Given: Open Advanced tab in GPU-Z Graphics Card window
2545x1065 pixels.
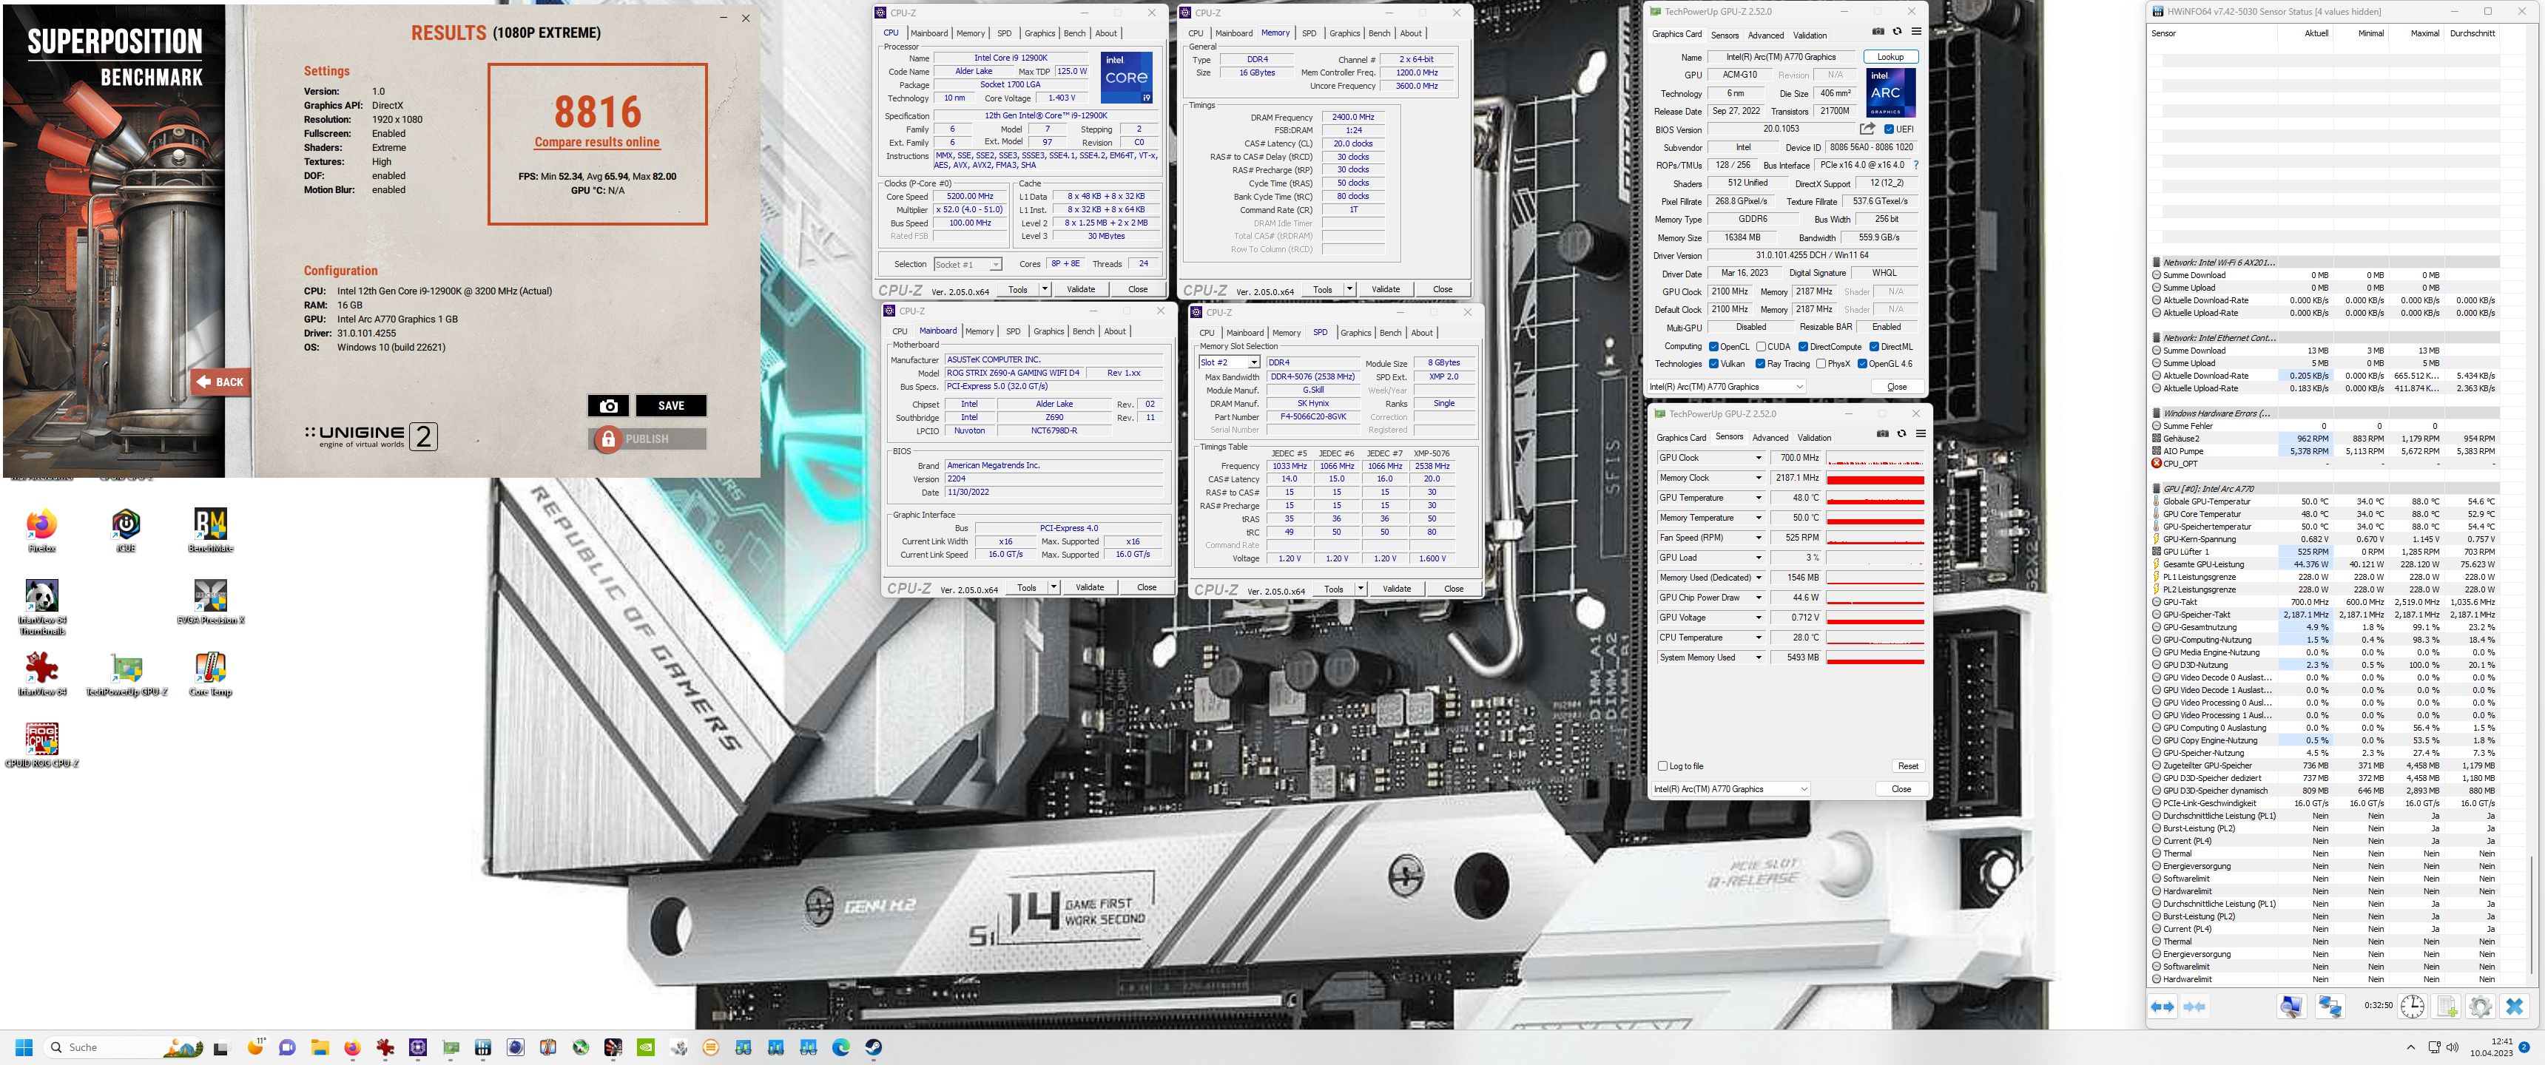Looking at the screenshot, I should [1765, 35].
